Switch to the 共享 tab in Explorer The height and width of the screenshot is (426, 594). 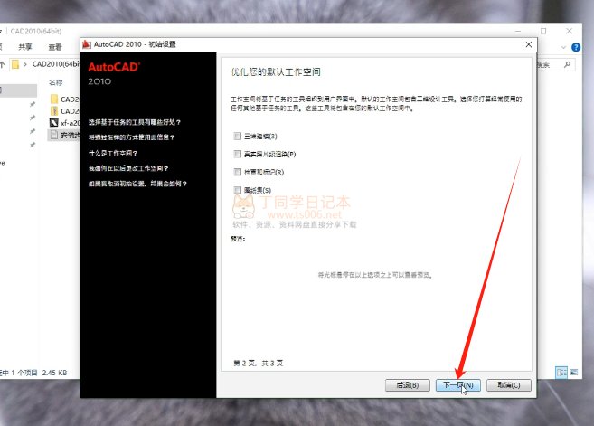(x=25, y=47)
